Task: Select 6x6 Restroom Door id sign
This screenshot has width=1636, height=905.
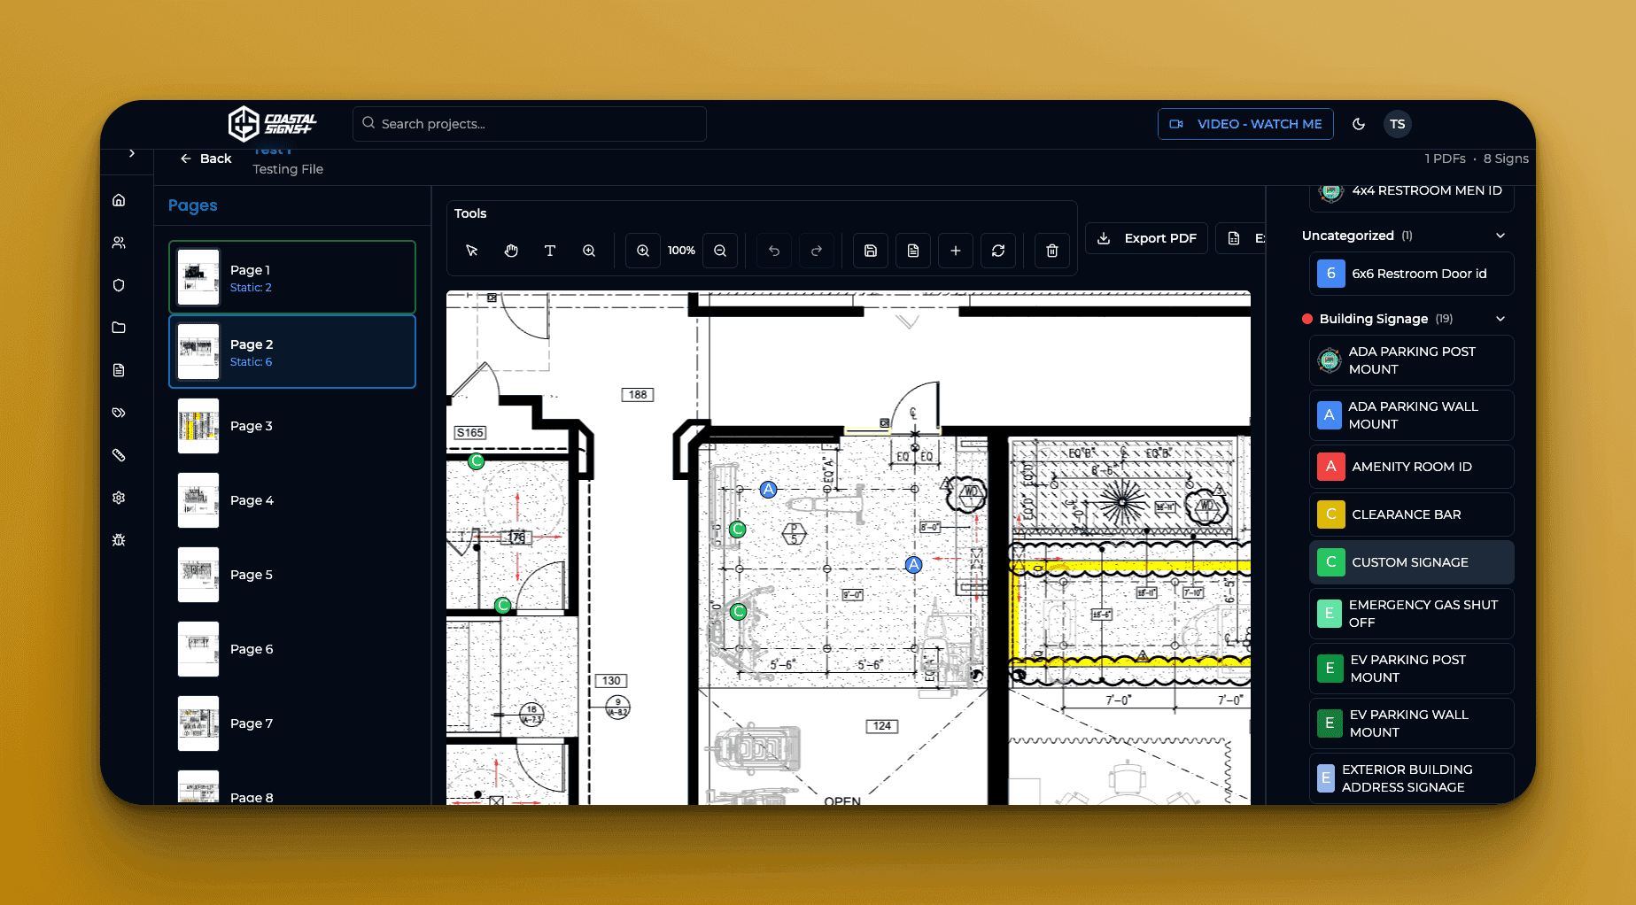Action: pyautogui.click(x=1412, y=274)
